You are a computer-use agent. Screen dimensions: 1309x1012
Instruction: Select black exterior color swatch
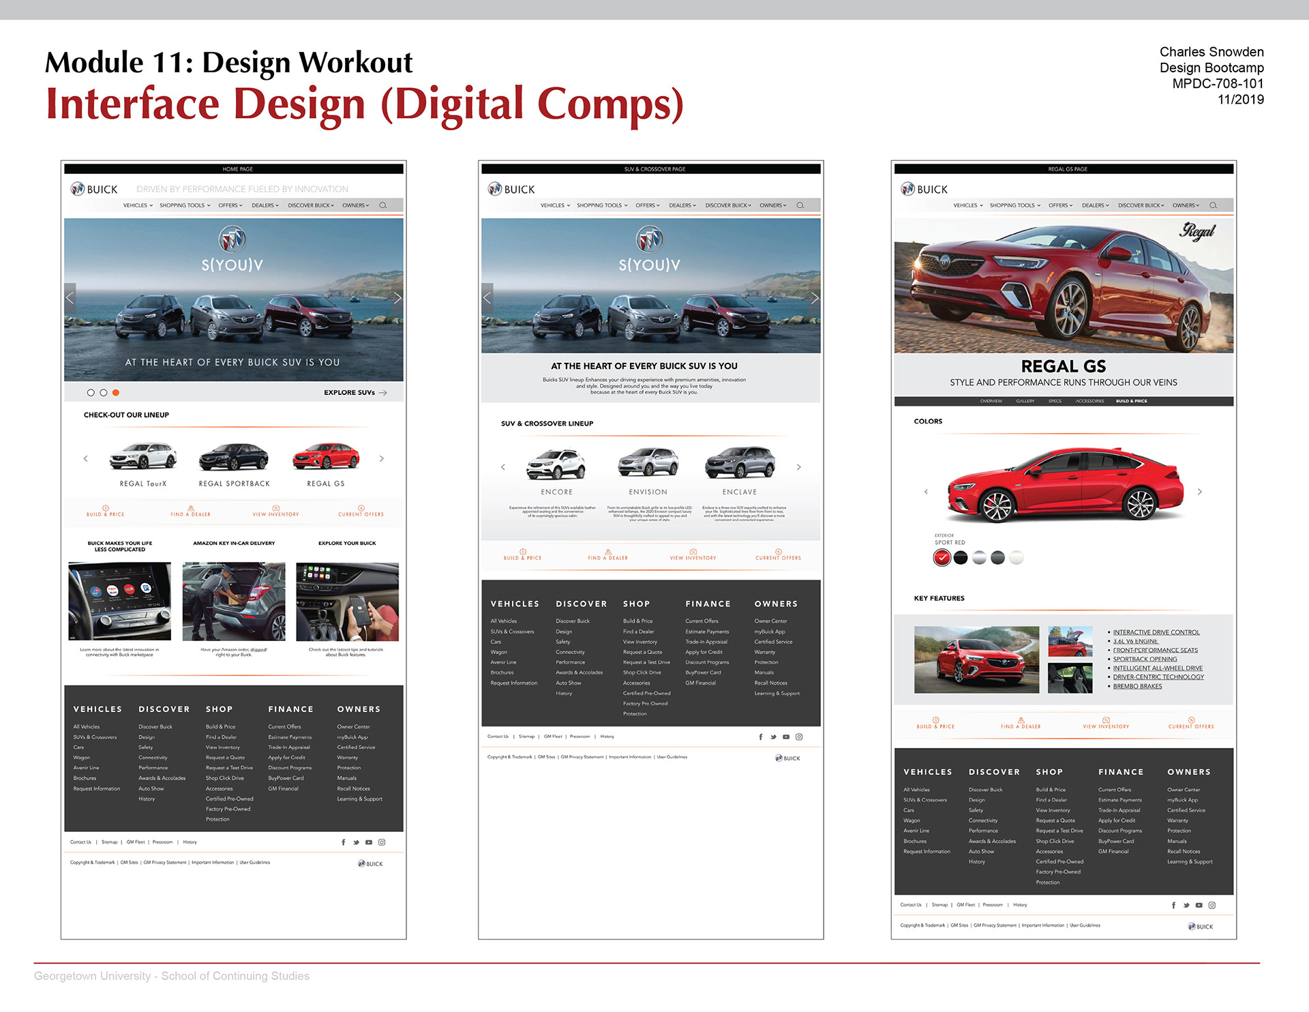pos(961,558)
